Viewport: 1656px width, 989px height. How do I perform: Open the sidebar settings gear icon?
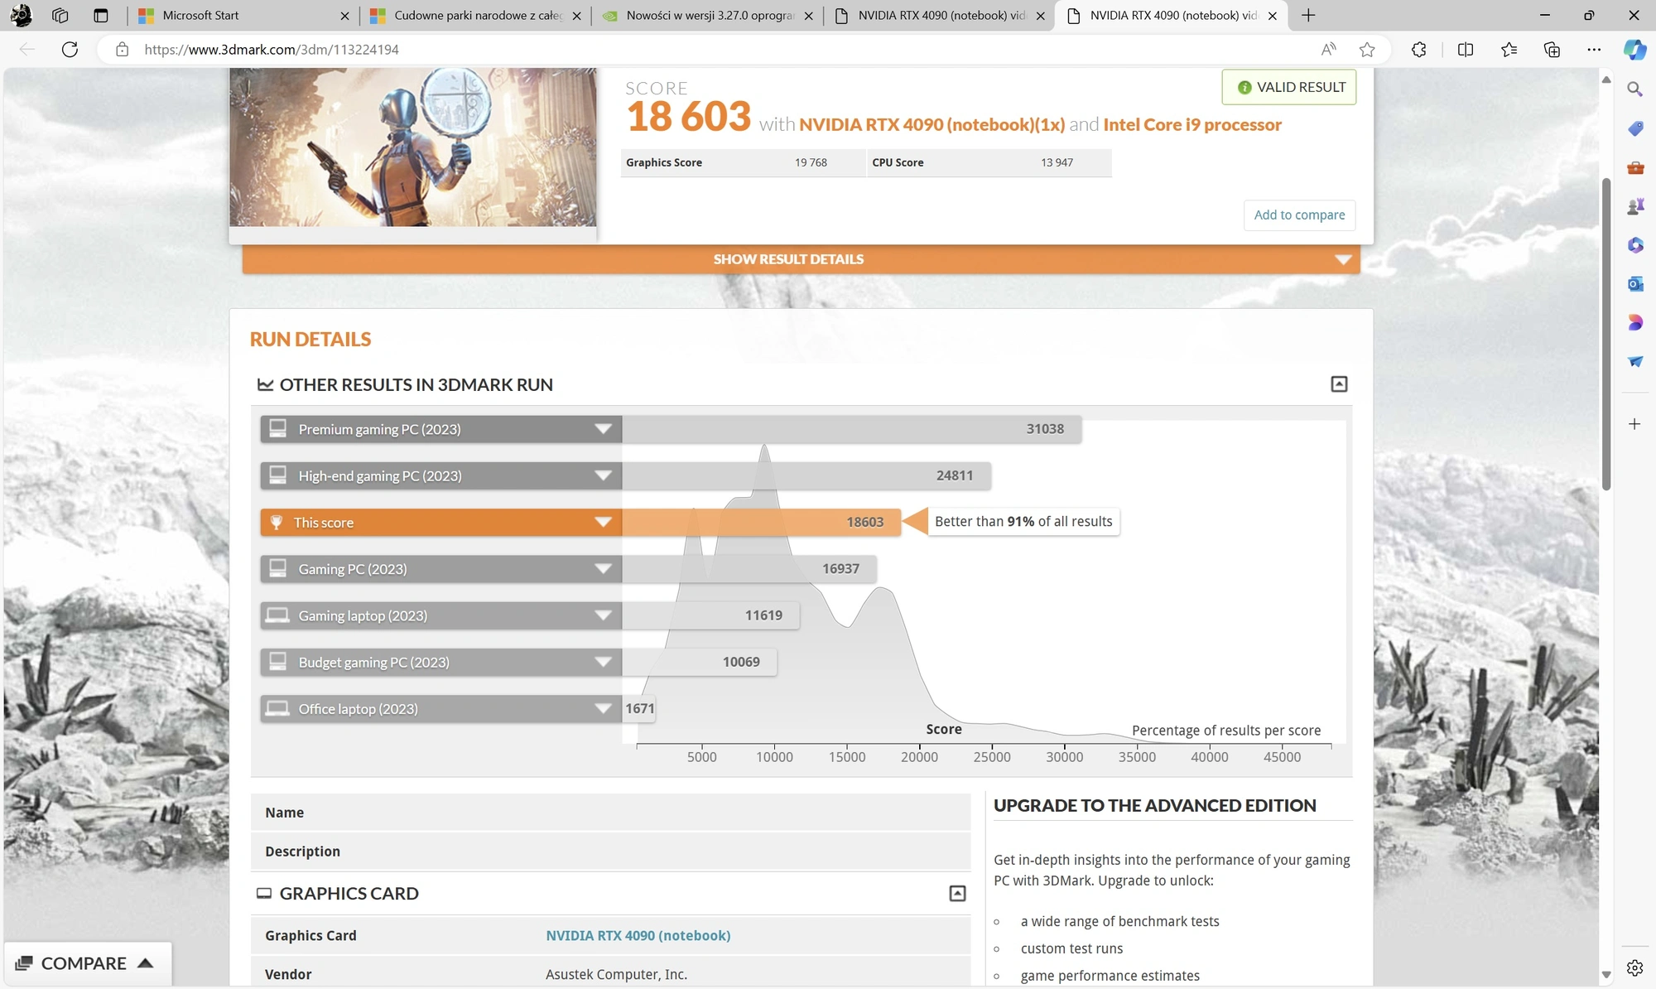[x=1634, y=967]
